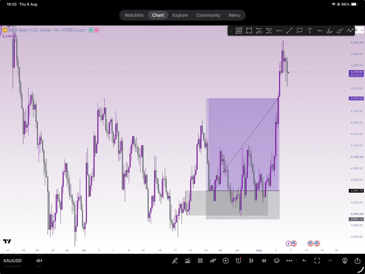Grab the drawing toolbar drag handle

click(231, 30)
